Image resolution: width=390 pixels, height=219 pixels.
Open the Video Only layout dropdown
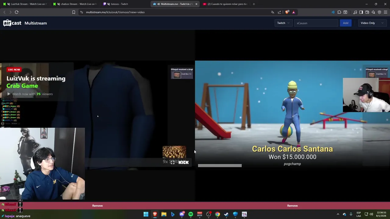pos(372,23)
